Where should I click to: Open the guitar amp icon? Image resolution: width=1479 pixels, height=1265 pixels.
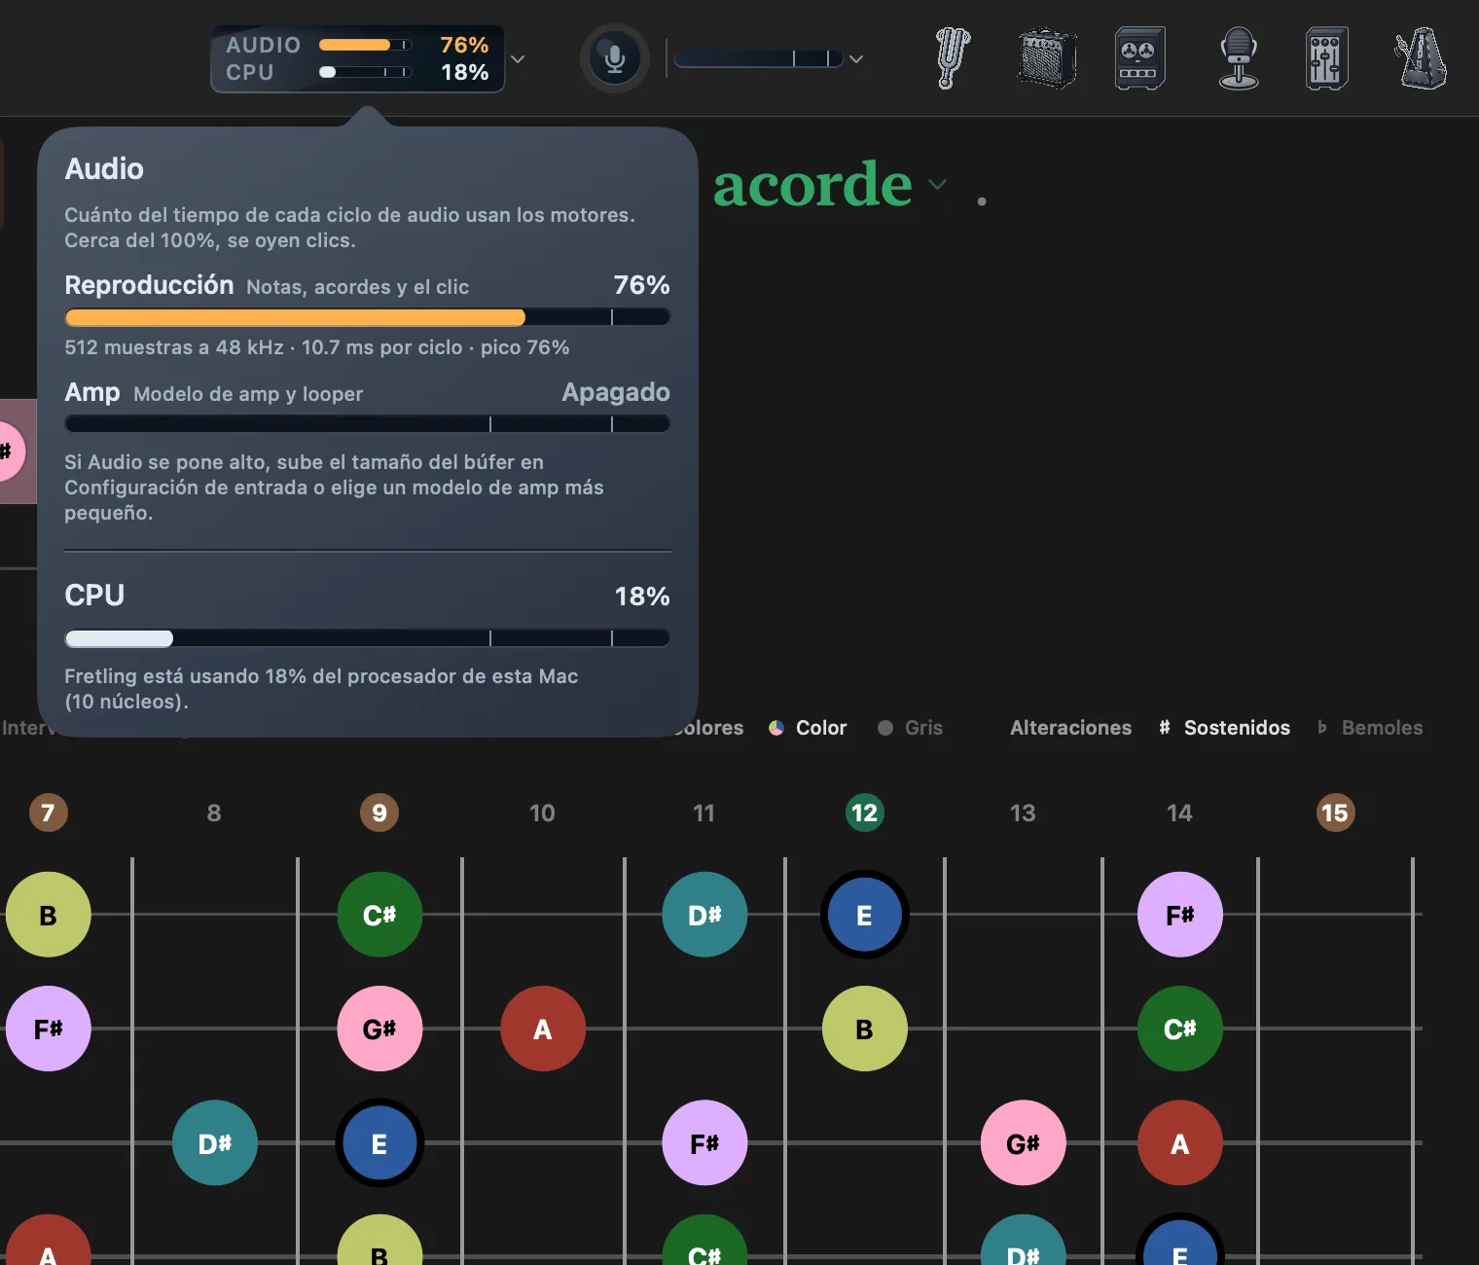click(1047, 58)
